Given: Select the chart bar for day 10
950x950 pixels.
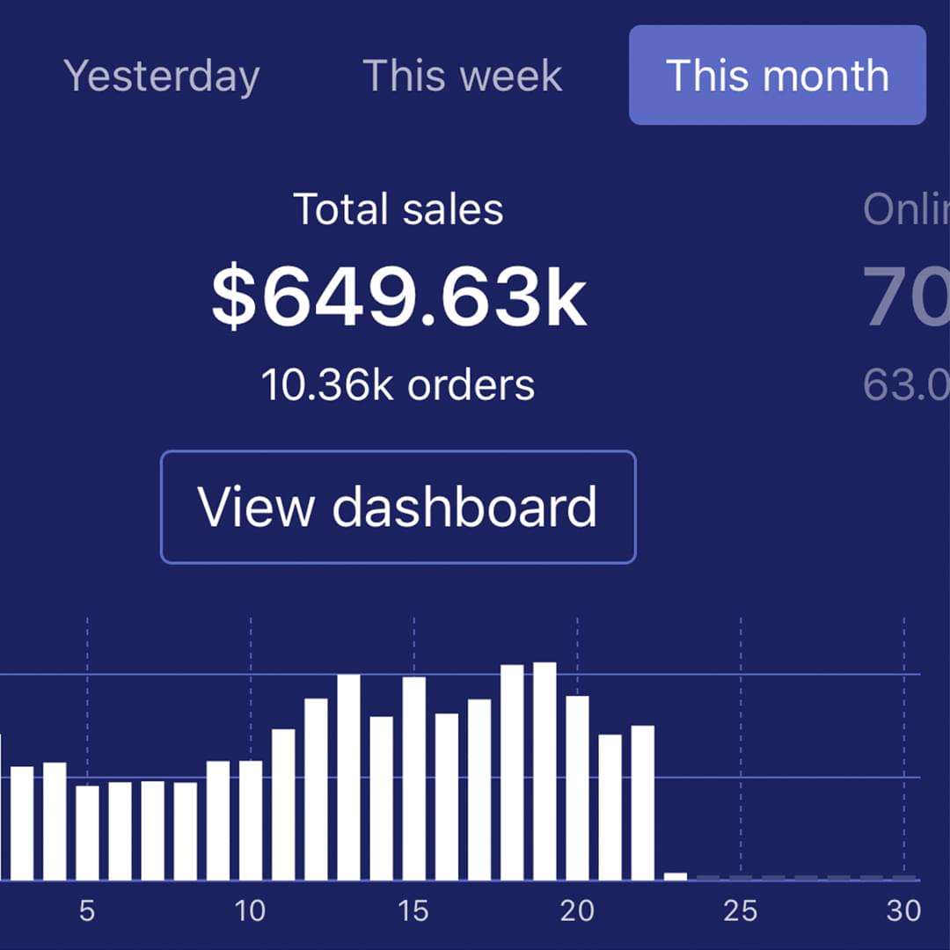Looking at the screenshot, I should (x=251, y=820).
